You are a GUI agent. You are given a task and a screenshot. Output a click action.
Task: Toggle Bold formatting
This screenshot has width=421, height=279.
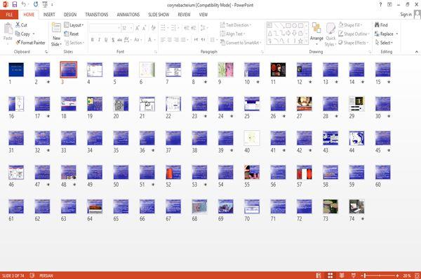tap(93, 40)
